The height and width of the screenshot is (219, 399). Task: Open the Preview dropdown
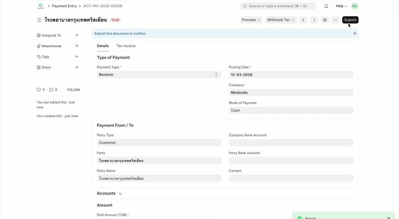[251, 20]
